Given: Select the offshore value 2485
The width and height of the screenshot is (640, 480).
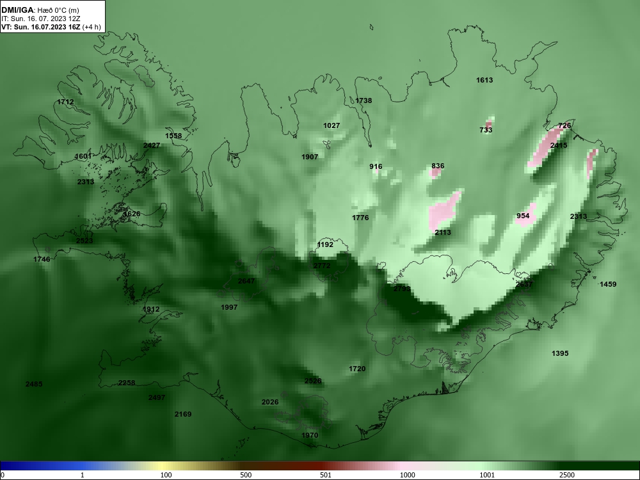Looking at the screenshot, I should (x=34, y=384).
